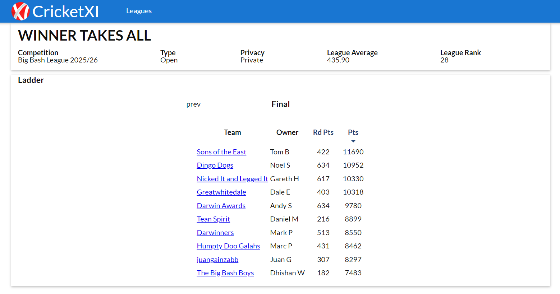Open the Sons of the East team
The height and width of the screenshot is (294, 560).
click(221, 152)
